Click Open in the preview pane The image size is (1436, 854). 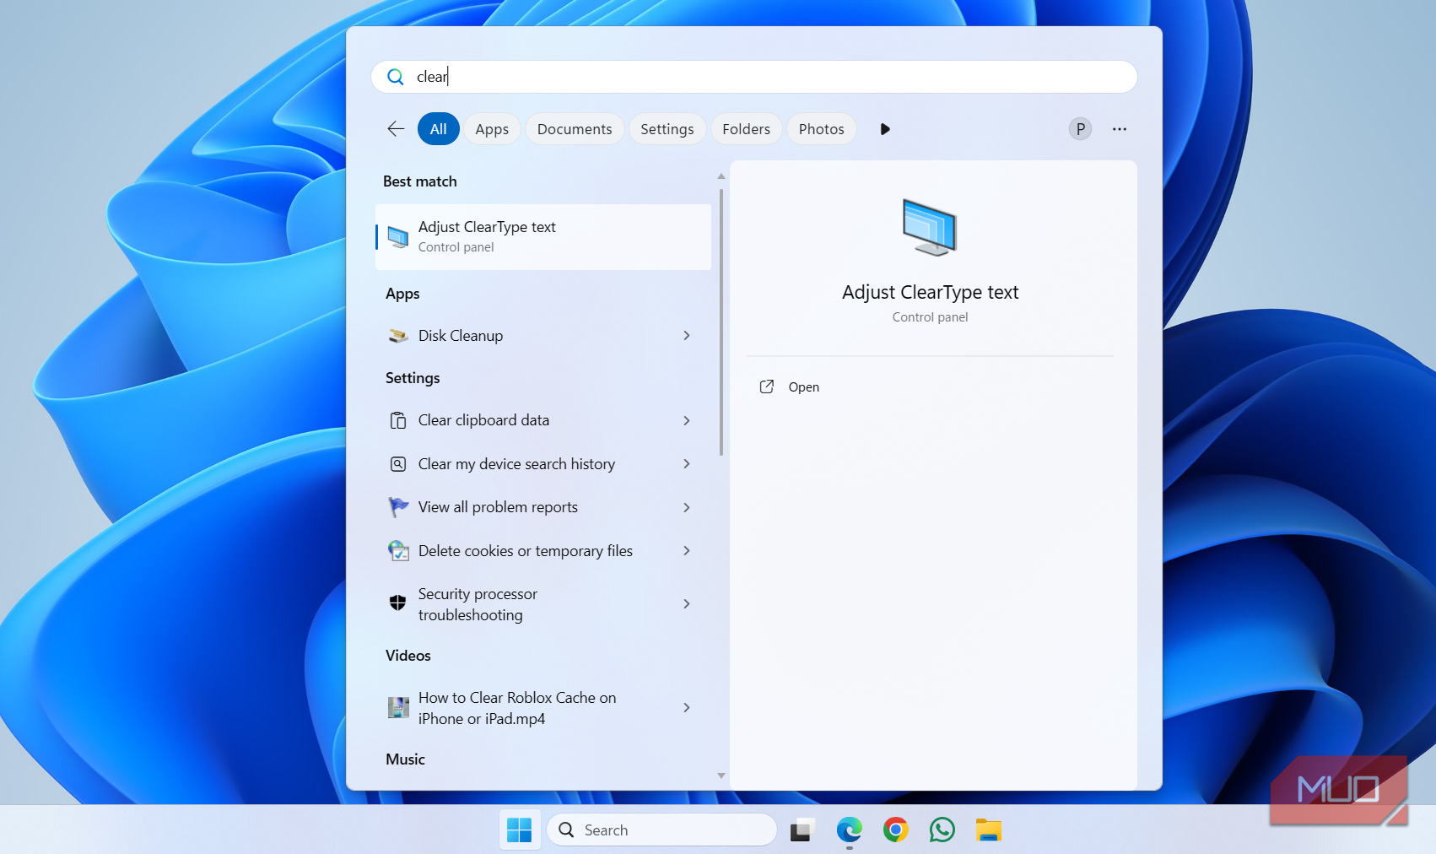click(x=804, y=387)
